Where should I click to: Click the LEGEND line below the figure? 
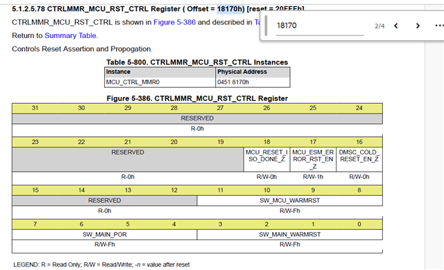(x=101, y=264)
